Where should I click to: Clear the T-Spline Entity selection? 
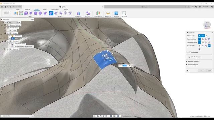207,36
